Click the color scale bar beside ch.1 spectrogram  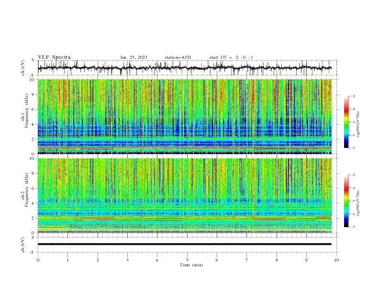(x=346, y=122)
